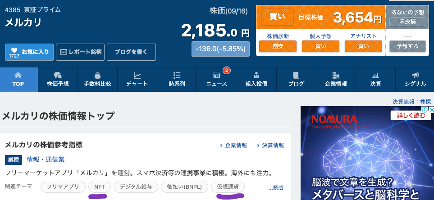
Task: Click the speech bubble icon on 株価予想
Action: click(x=58, y=75)
